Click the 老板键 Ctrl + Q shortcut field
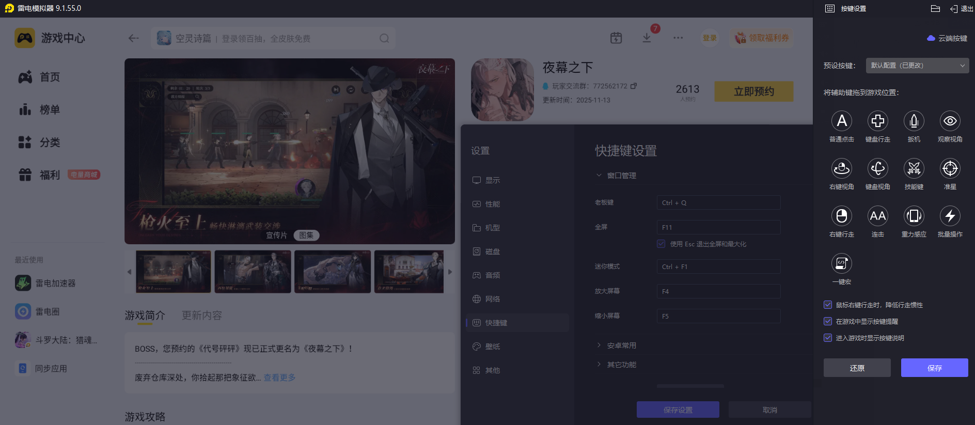 [718, 203]
